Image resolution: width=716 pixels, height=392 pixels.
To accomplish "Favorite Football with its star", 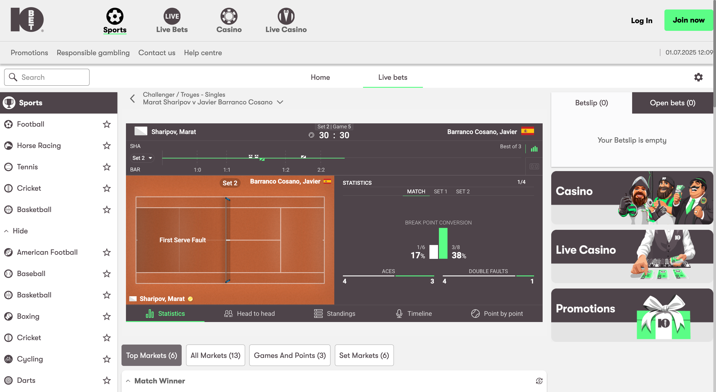I will point(107,124).
